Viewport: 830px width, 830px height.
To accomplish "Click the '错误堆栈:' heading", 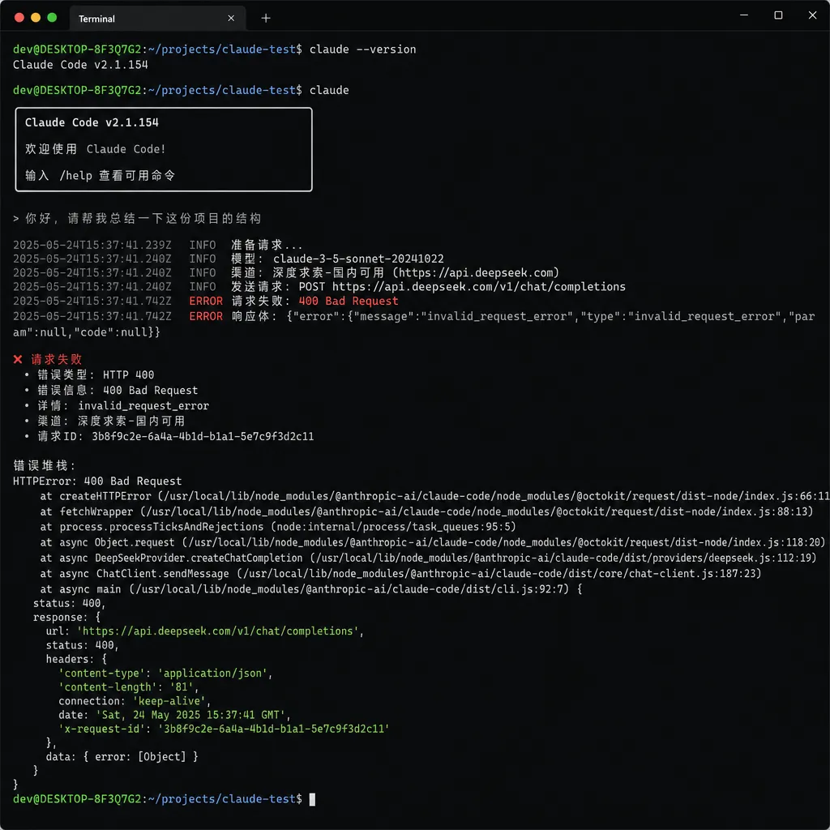I will [x=45, y=465].
